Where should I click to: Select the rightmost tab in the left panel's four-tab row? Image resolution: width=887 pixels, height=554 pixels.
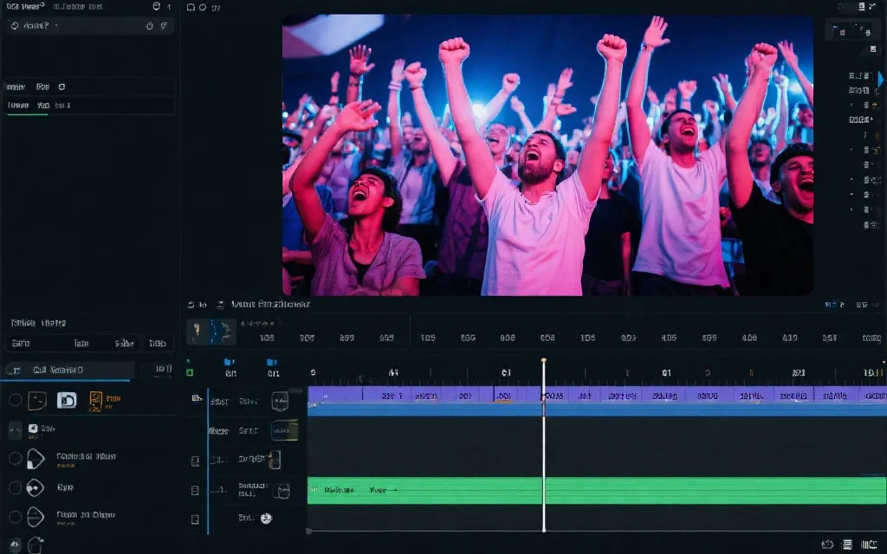(157, 344)
